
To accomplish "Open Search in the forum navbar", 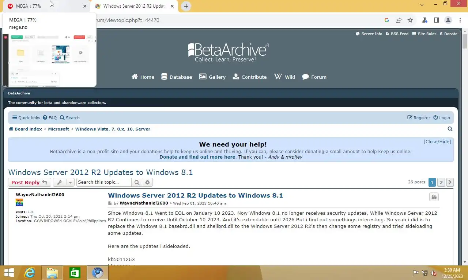I will [69, 118].
